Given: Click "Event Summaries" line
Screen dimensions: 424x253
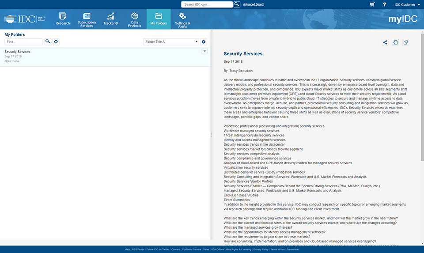Looking at the screenshot, I should [x=237, y=200].
